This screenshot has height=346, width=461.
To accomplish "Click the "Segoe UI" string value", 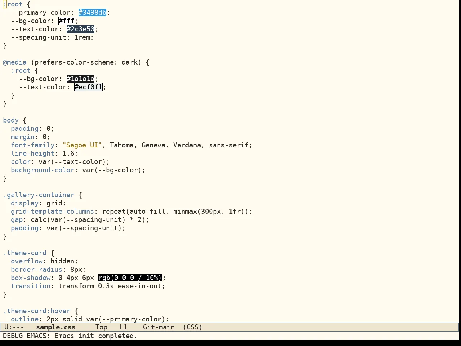I will point(82,145).
